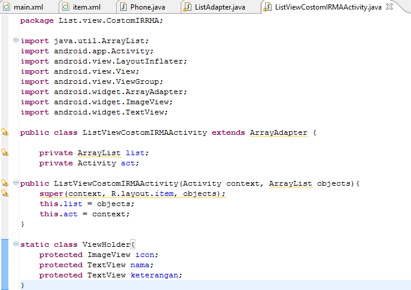
Task: Click the warning marker beside the super call
Action: point(5,193)
